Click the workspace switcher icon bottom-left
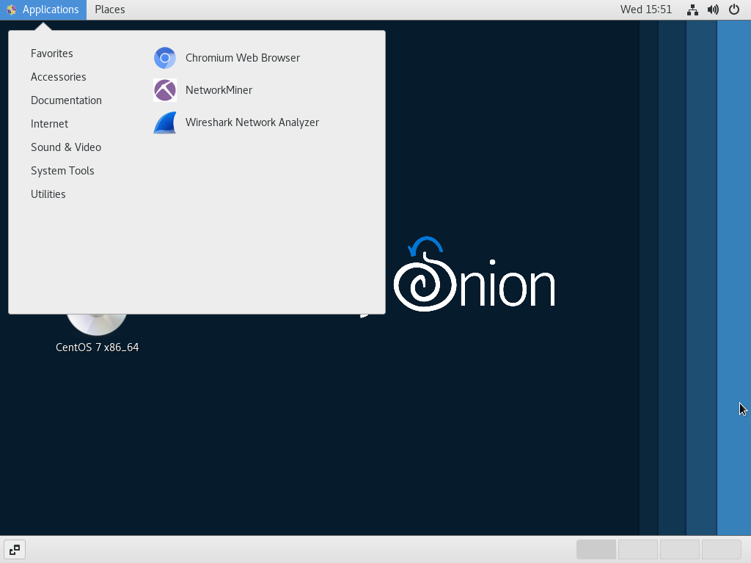Image resolution: width=751 pixels, height=563 pixels. (x=15, y=549)
